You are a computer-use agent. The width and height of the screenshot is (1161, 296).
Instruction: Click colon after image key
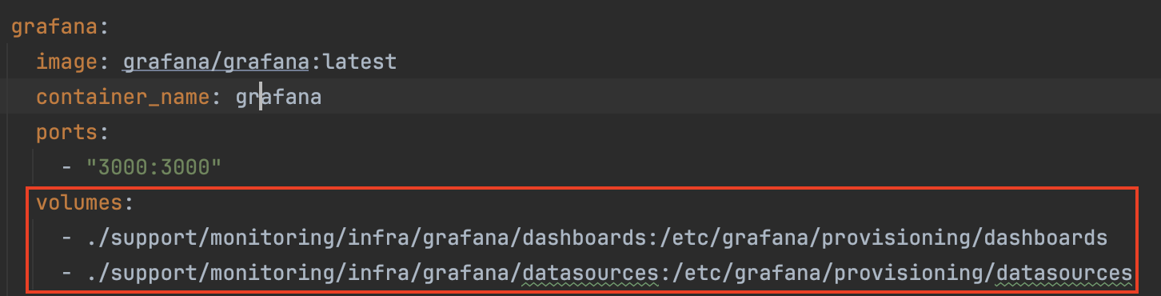tap(104, 62)
